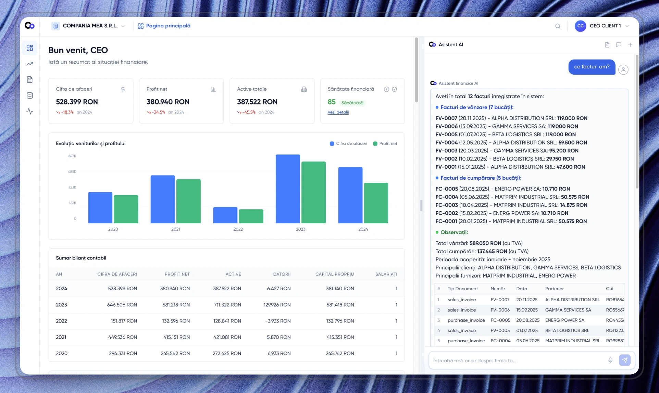659x393 pixels.
Task: Open the dashboard grid icon in sidebar
Action: (30, 48)
